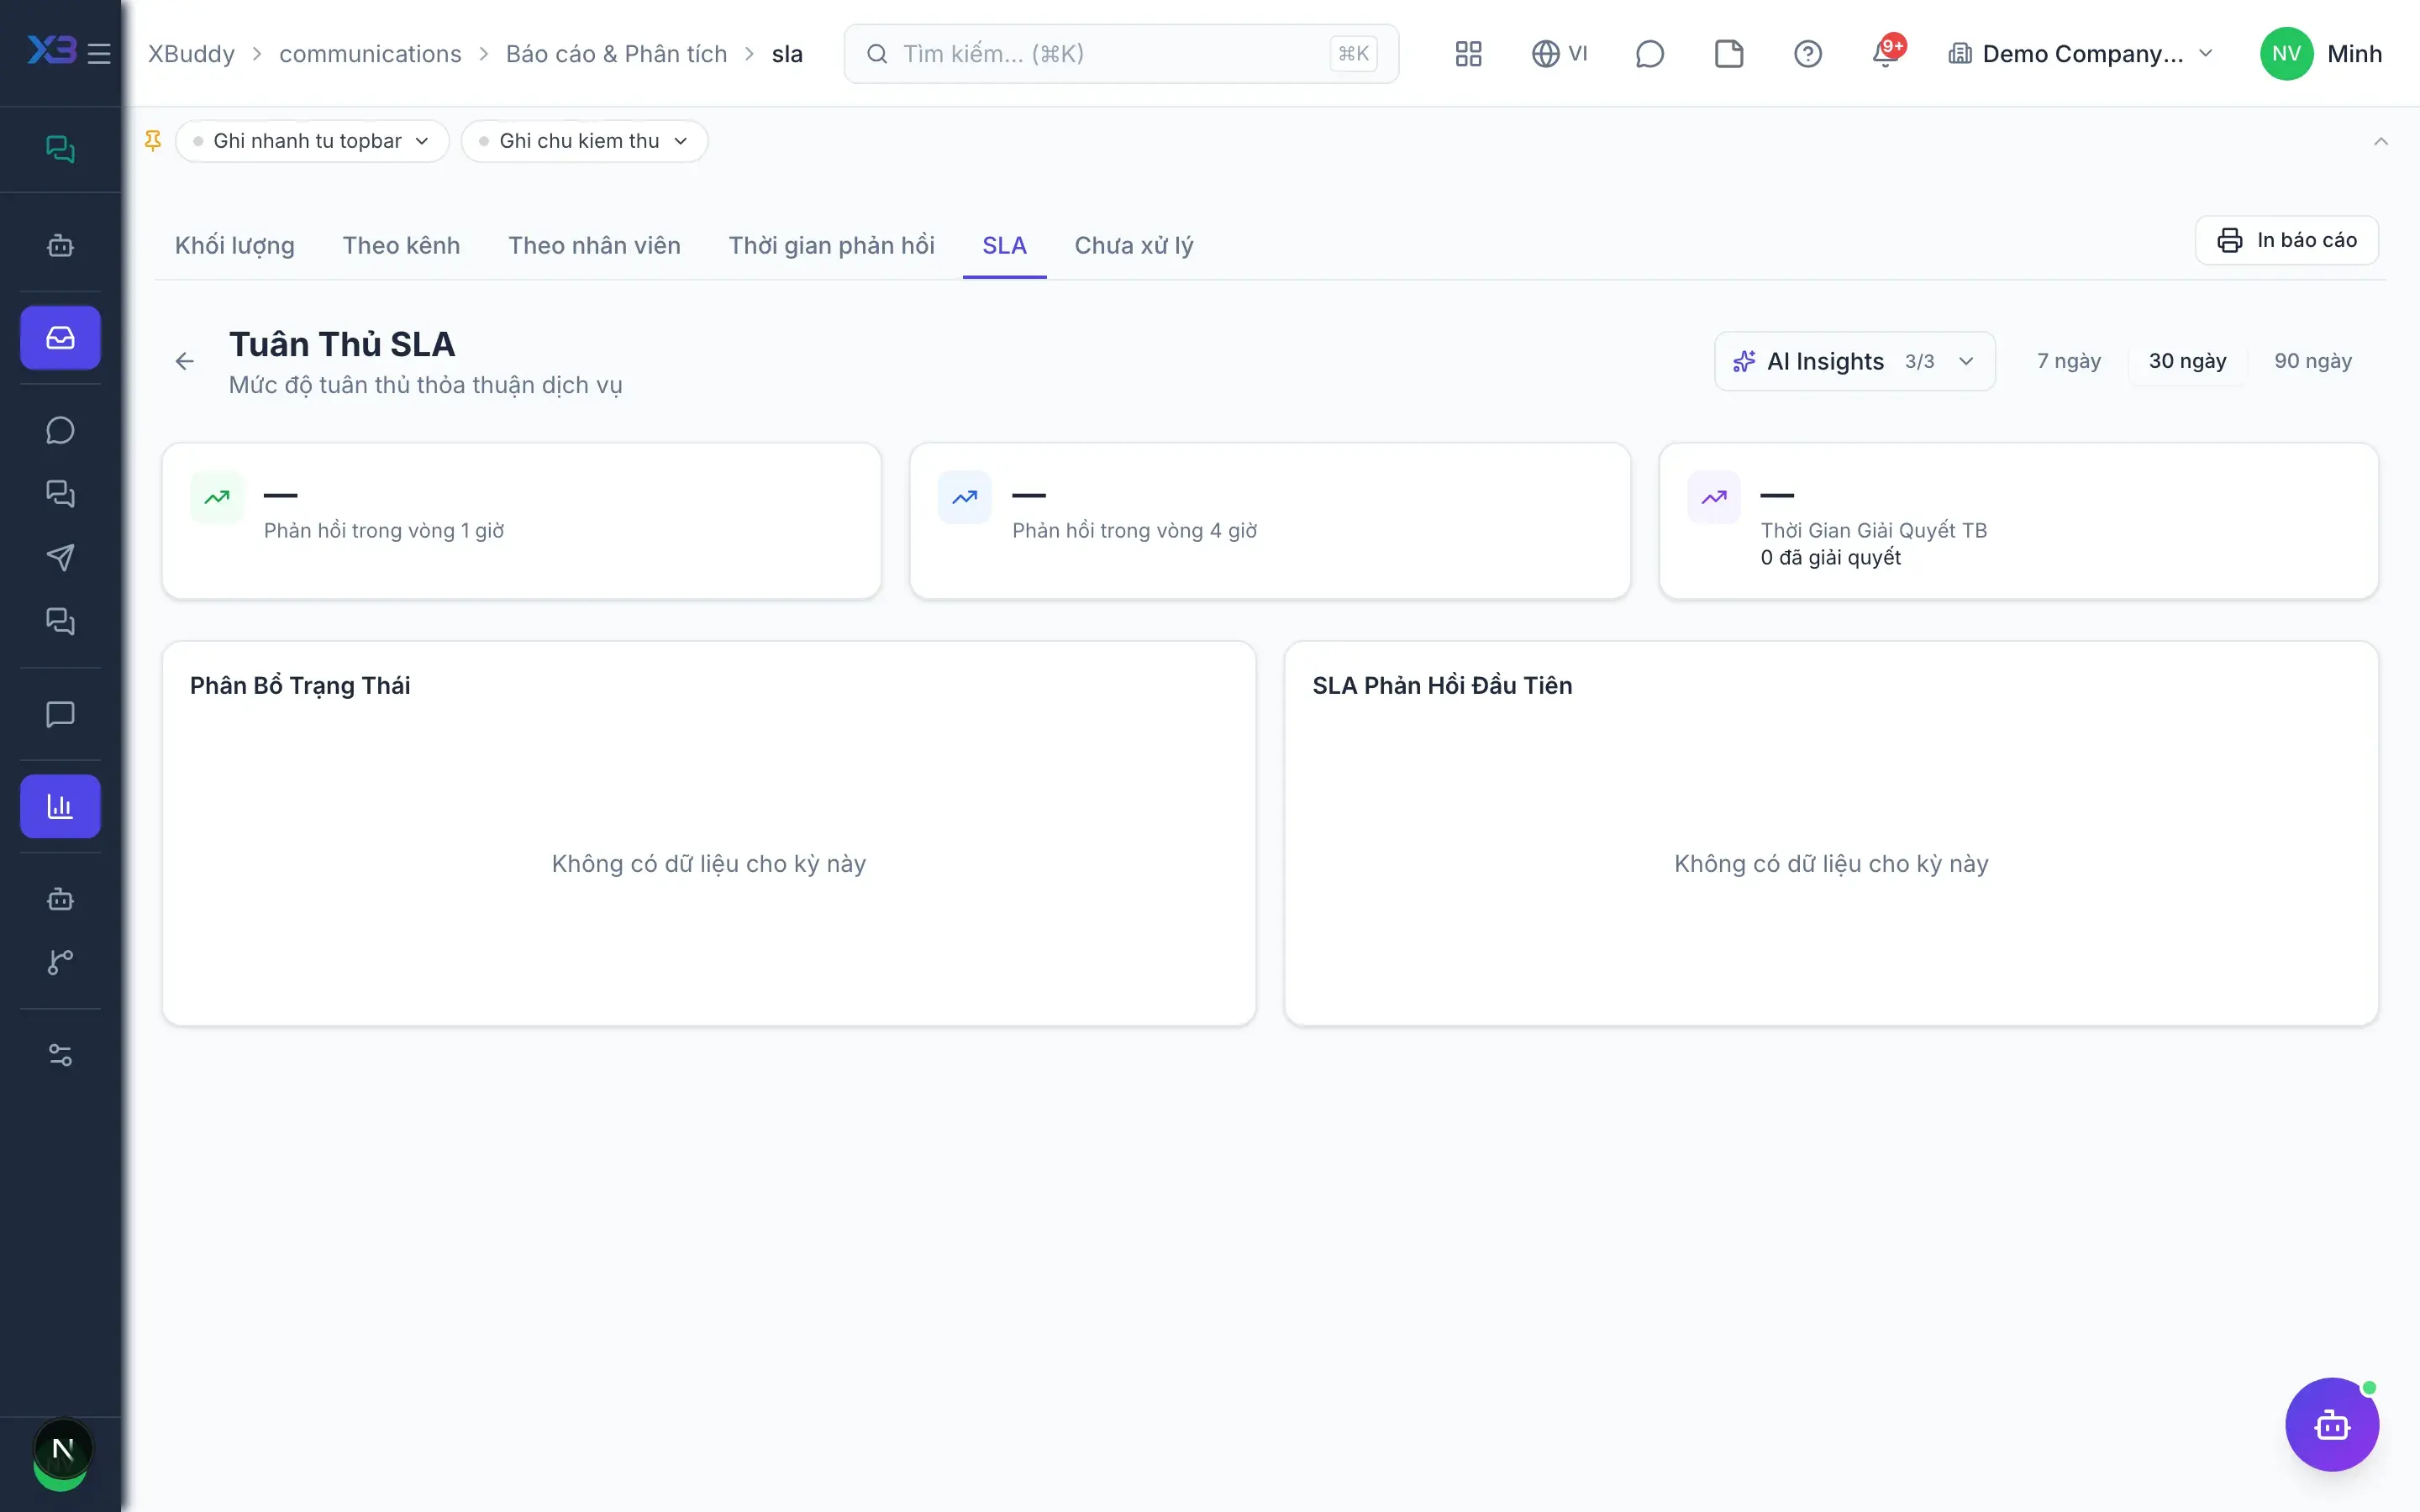Open the Demo Company selector dropdown
The width and height of the screenshot is (2420, 1512).
[x=2080, y=54]
